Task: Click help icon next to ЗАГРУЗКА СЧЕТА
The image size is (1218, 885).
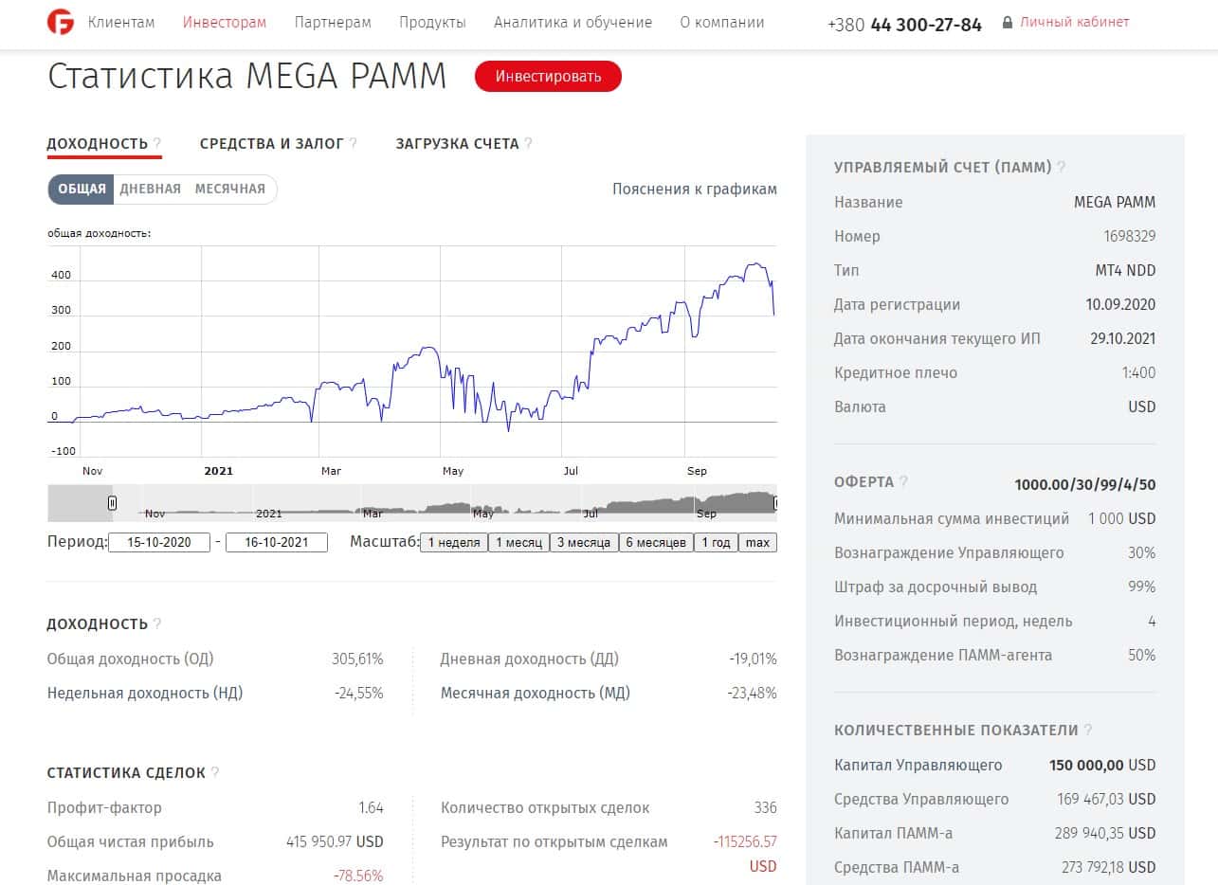Action: click(x=528, y=144)
